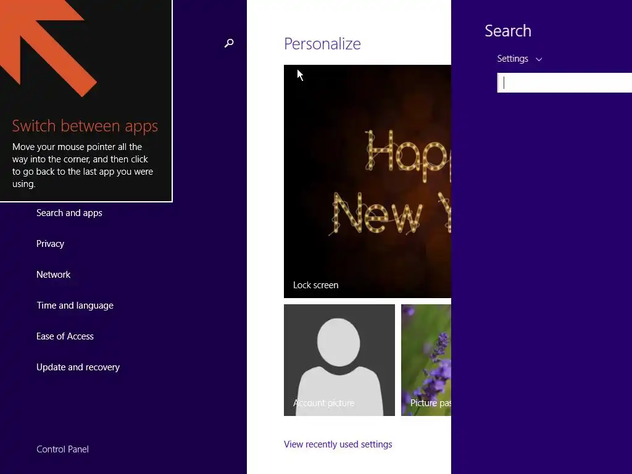Image resolution: width=632 pixels, height=474 pixels.
Task: Open the Account picture tile
Action: [339, 360]
